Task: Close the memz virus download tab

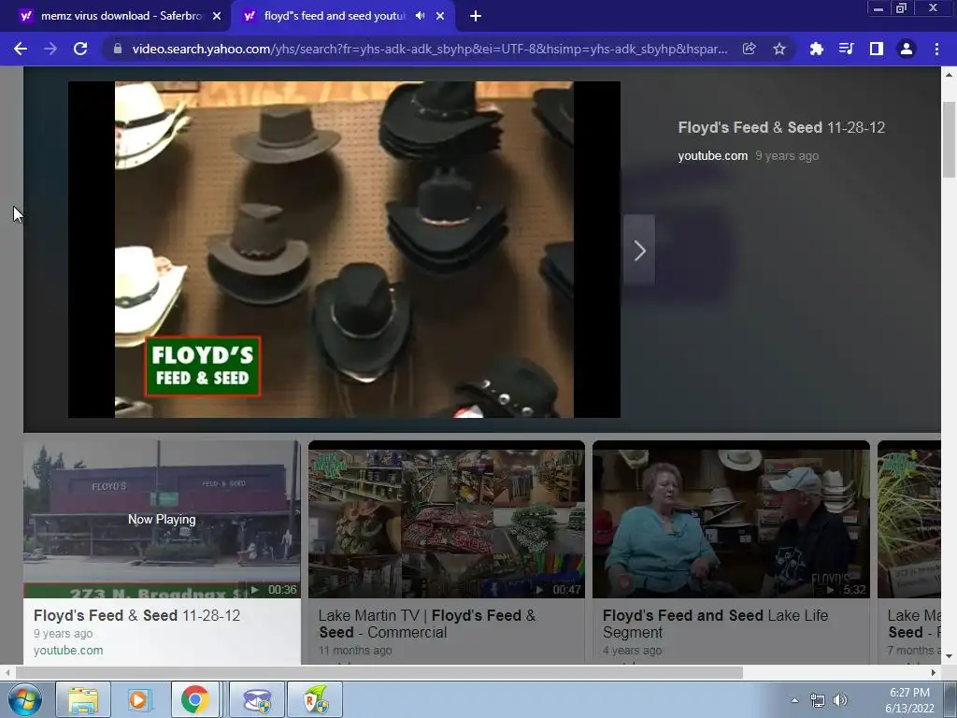Action: pyautogui.click(x=217, y=16)
